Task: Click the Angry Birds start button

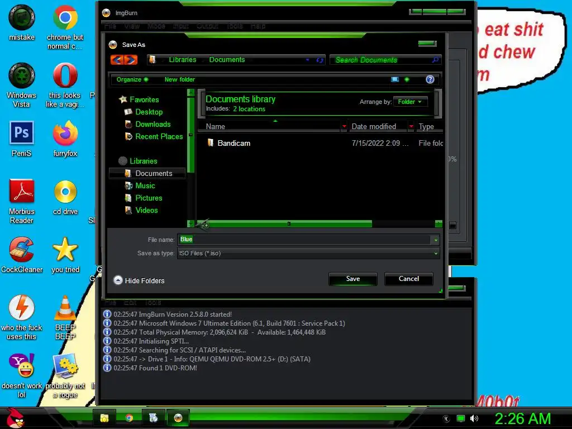Action: pos(15,418)
